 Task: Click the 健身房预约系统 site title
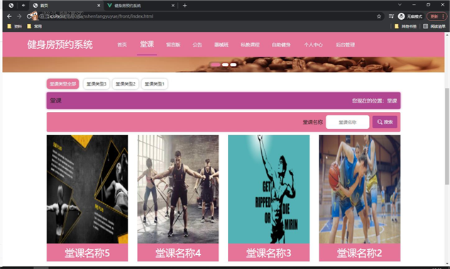tap(60, 45)
